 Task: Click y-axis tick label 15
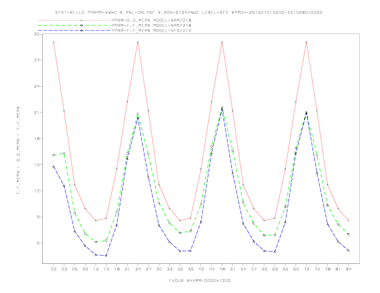pyautogui.click(x=37, y=165)
